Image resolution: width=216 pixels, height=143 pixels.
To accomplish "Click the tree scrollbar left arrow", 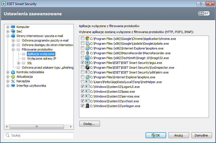I will click(7, 127).
